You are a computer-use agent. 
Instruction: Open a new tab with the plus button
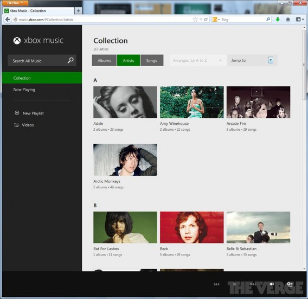tap(78, 11)
